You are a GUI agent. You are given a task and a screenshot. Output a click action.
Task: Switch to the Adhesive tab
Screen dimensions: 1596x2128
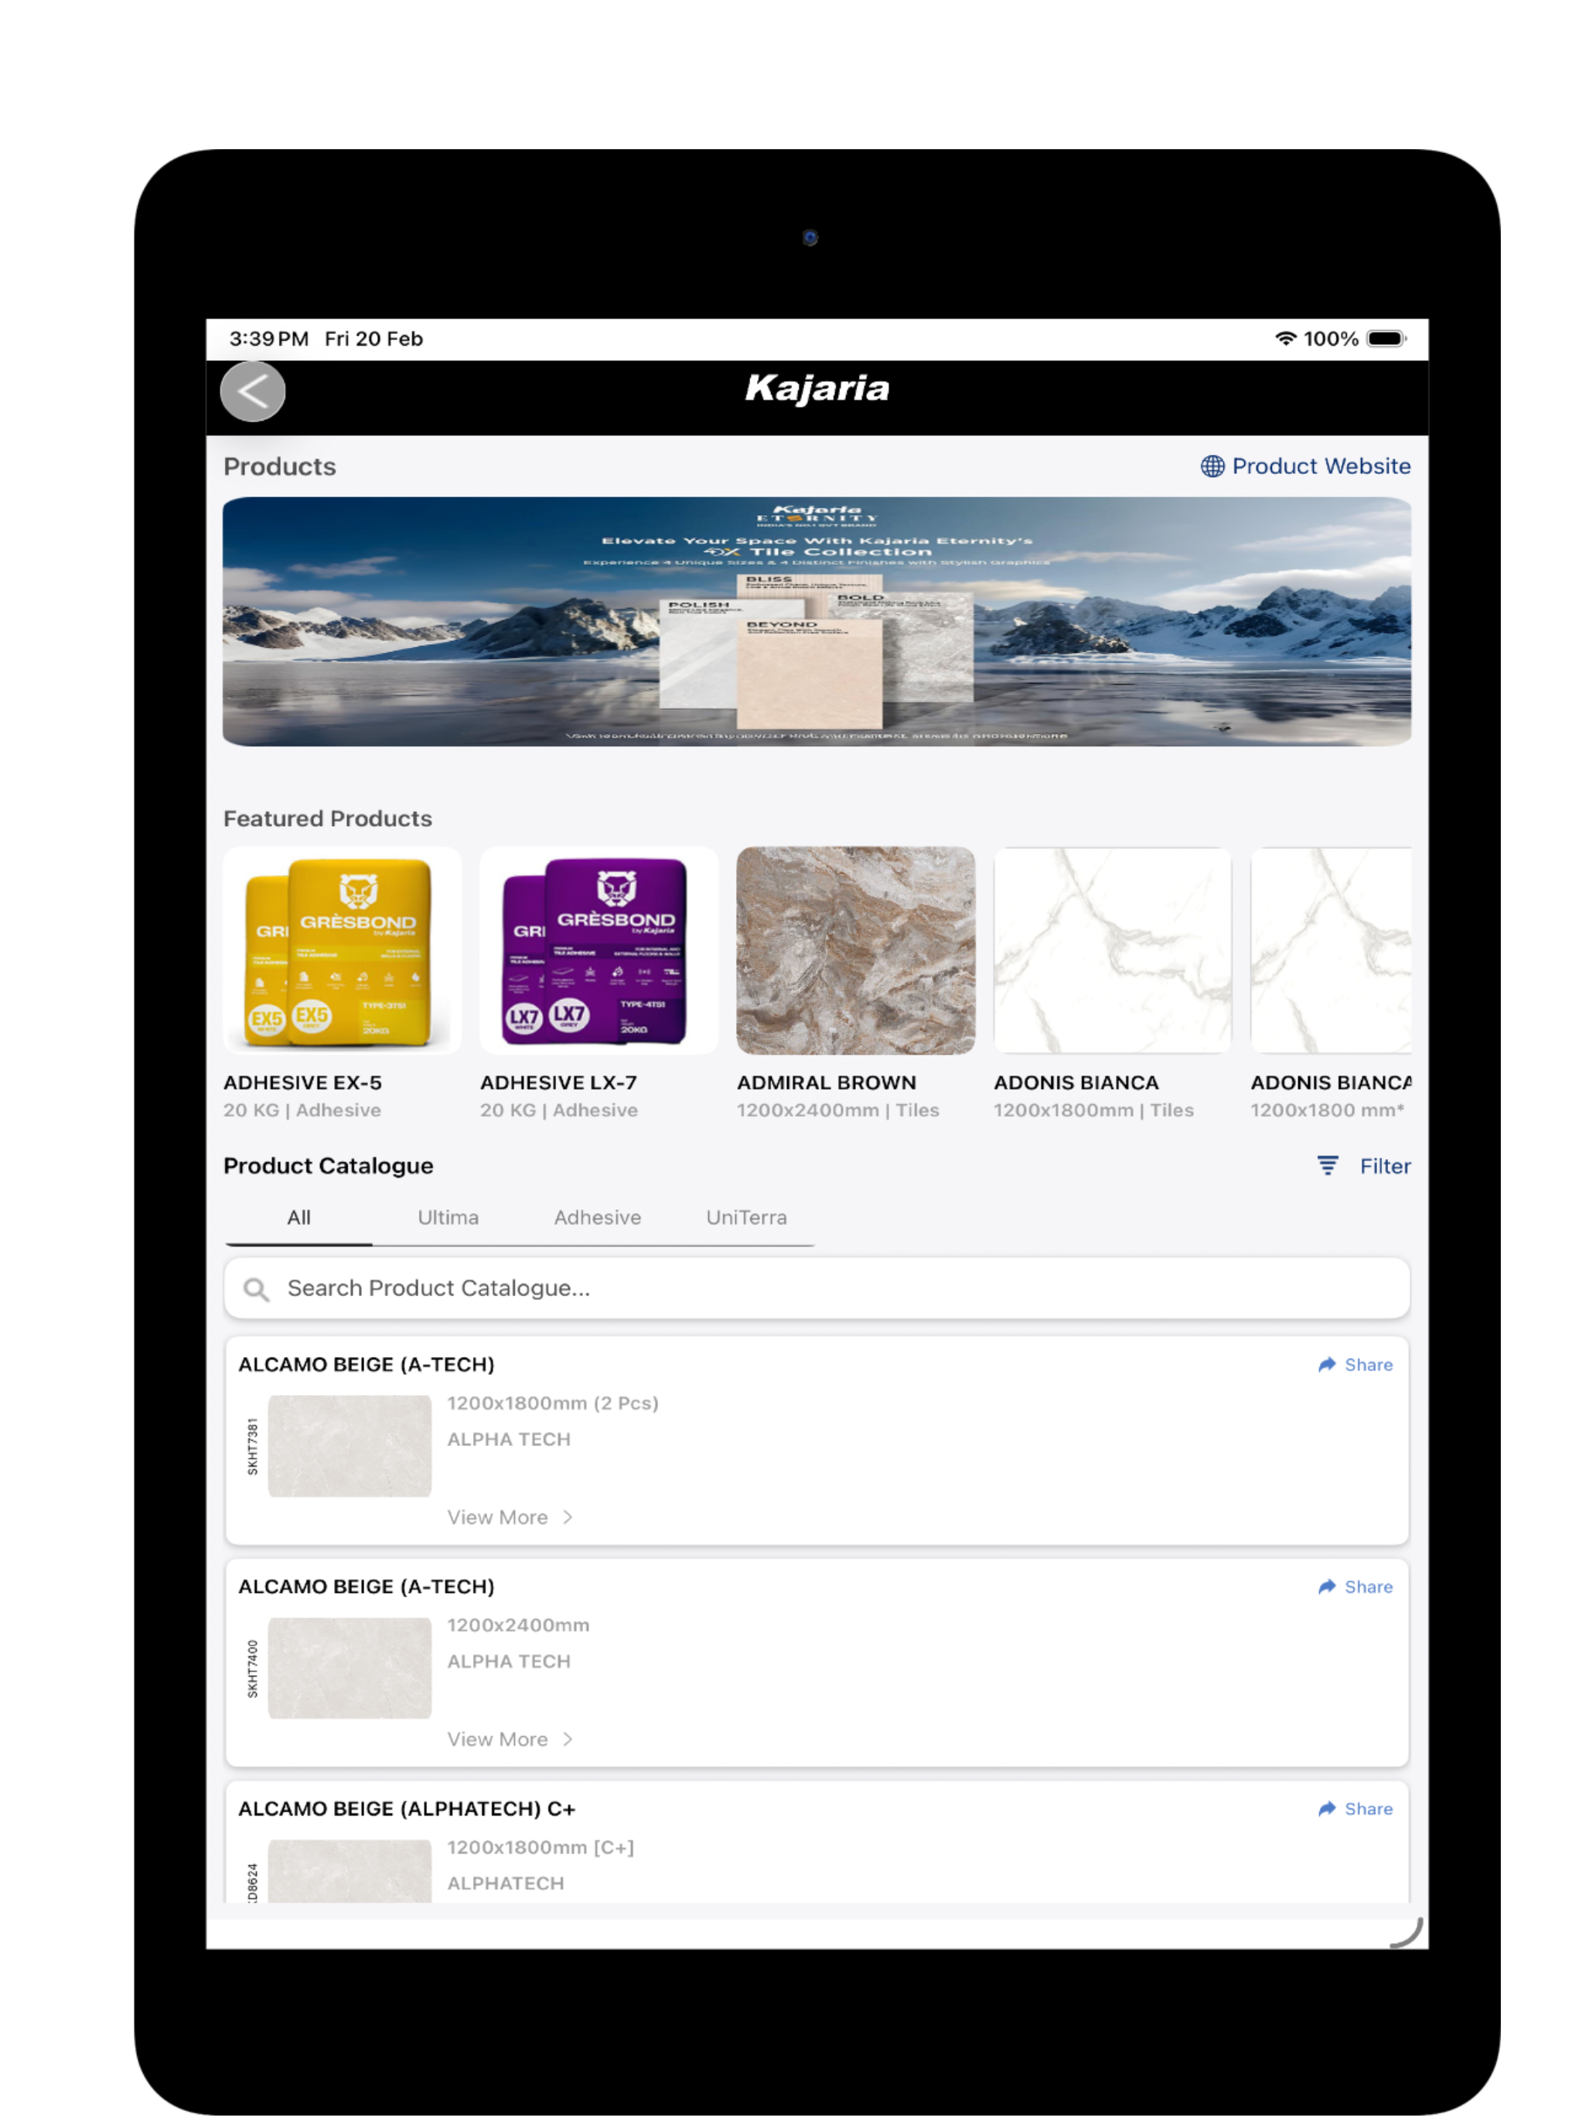pos(596,1218)
